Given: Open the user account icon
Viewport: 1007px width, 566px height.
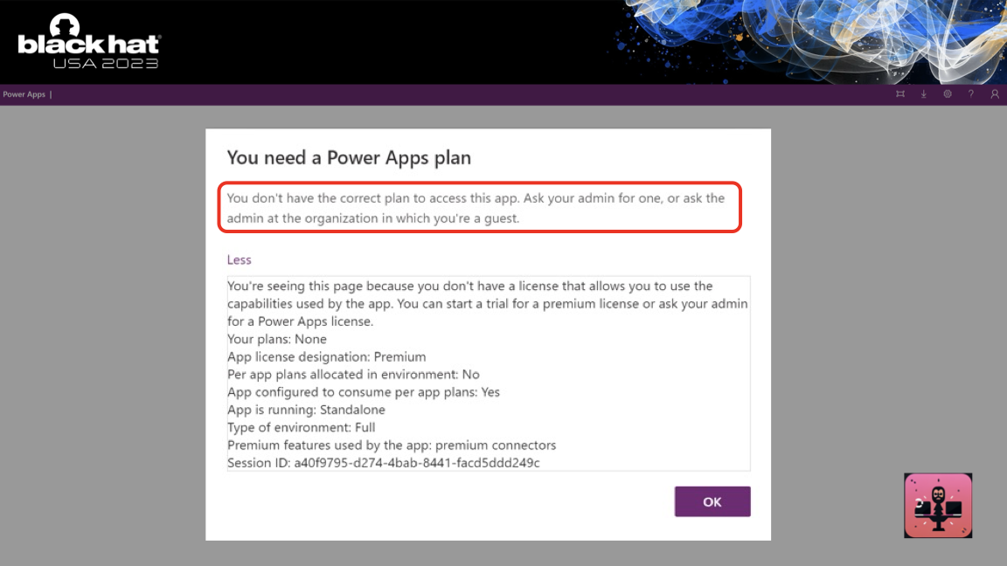Looking at the screenshot, I should point(995,94).
